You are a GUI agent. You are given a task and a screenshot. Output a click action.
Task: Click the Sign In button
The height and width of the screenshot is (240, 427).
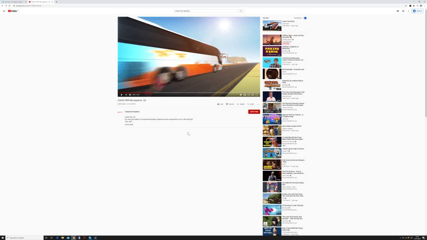[x=417, y=11]
